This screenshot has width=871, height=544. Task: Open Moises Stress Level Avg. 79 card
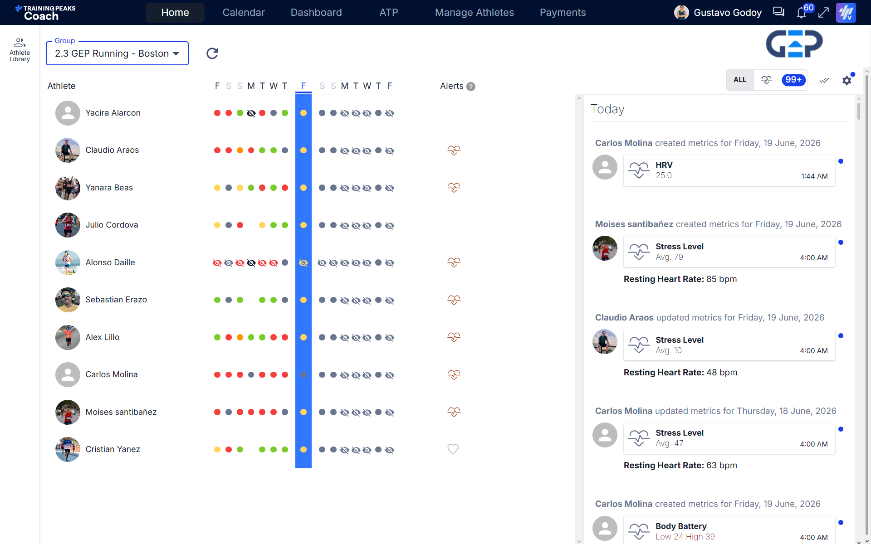click(729, 252)
